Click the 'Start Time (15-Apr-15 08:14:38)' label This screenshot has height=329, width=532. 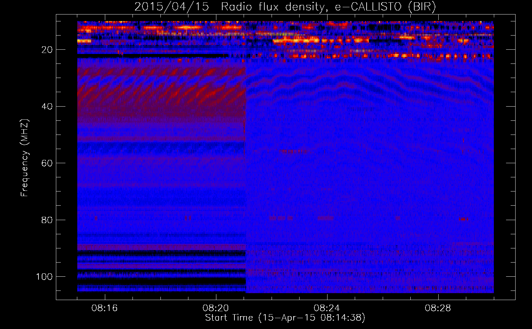pos(285,318)
